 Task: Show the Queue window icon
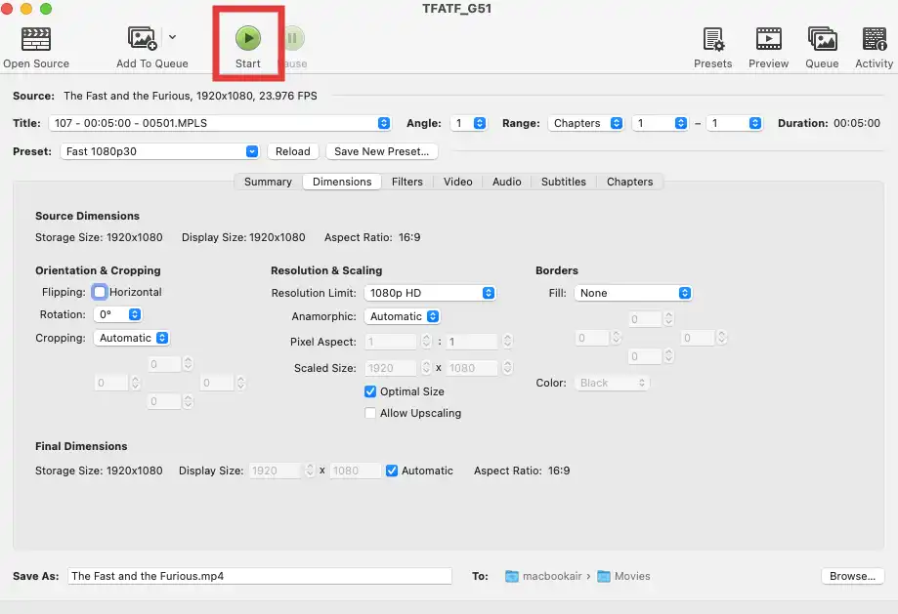(x=821, y=39)
